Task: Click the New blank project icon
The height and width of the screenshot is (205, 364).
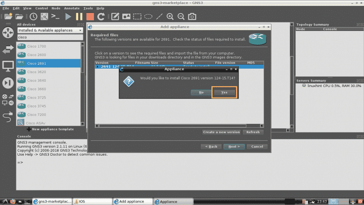Action: (8, 17)
